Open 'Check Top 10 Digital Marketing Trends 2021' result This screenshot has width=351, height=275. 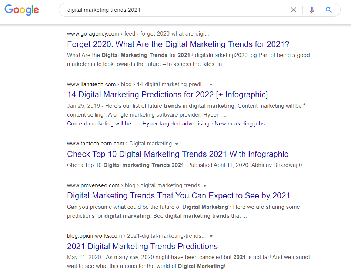177,154
